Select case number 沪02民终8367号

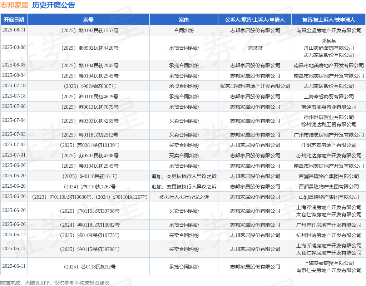click(90, 86)
